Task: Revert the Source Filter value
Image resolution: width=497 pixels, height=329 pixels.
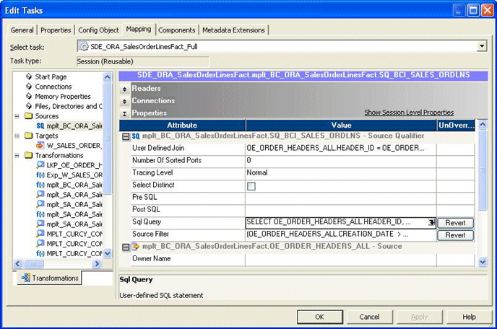Action: (456, 235)
